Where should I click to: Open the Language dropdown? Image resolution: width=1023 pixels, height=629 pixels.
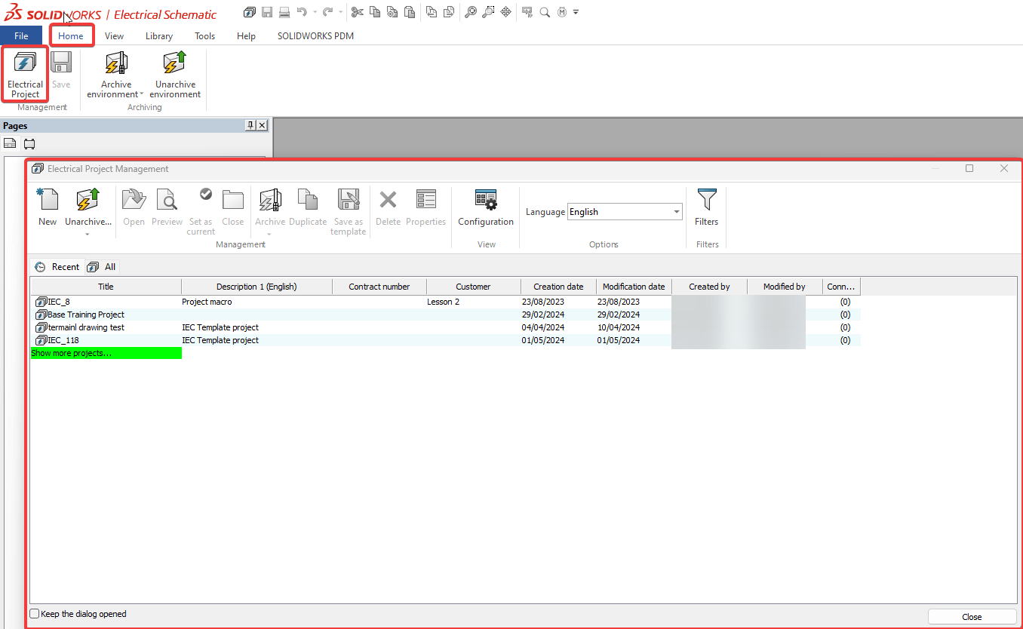coord(676,211)
